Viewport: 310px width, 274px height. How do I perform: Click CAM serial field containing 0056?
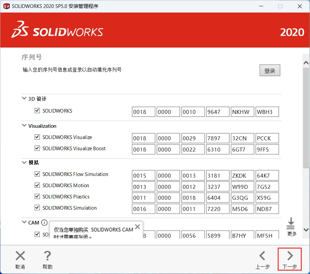click(x=193, y=235)
